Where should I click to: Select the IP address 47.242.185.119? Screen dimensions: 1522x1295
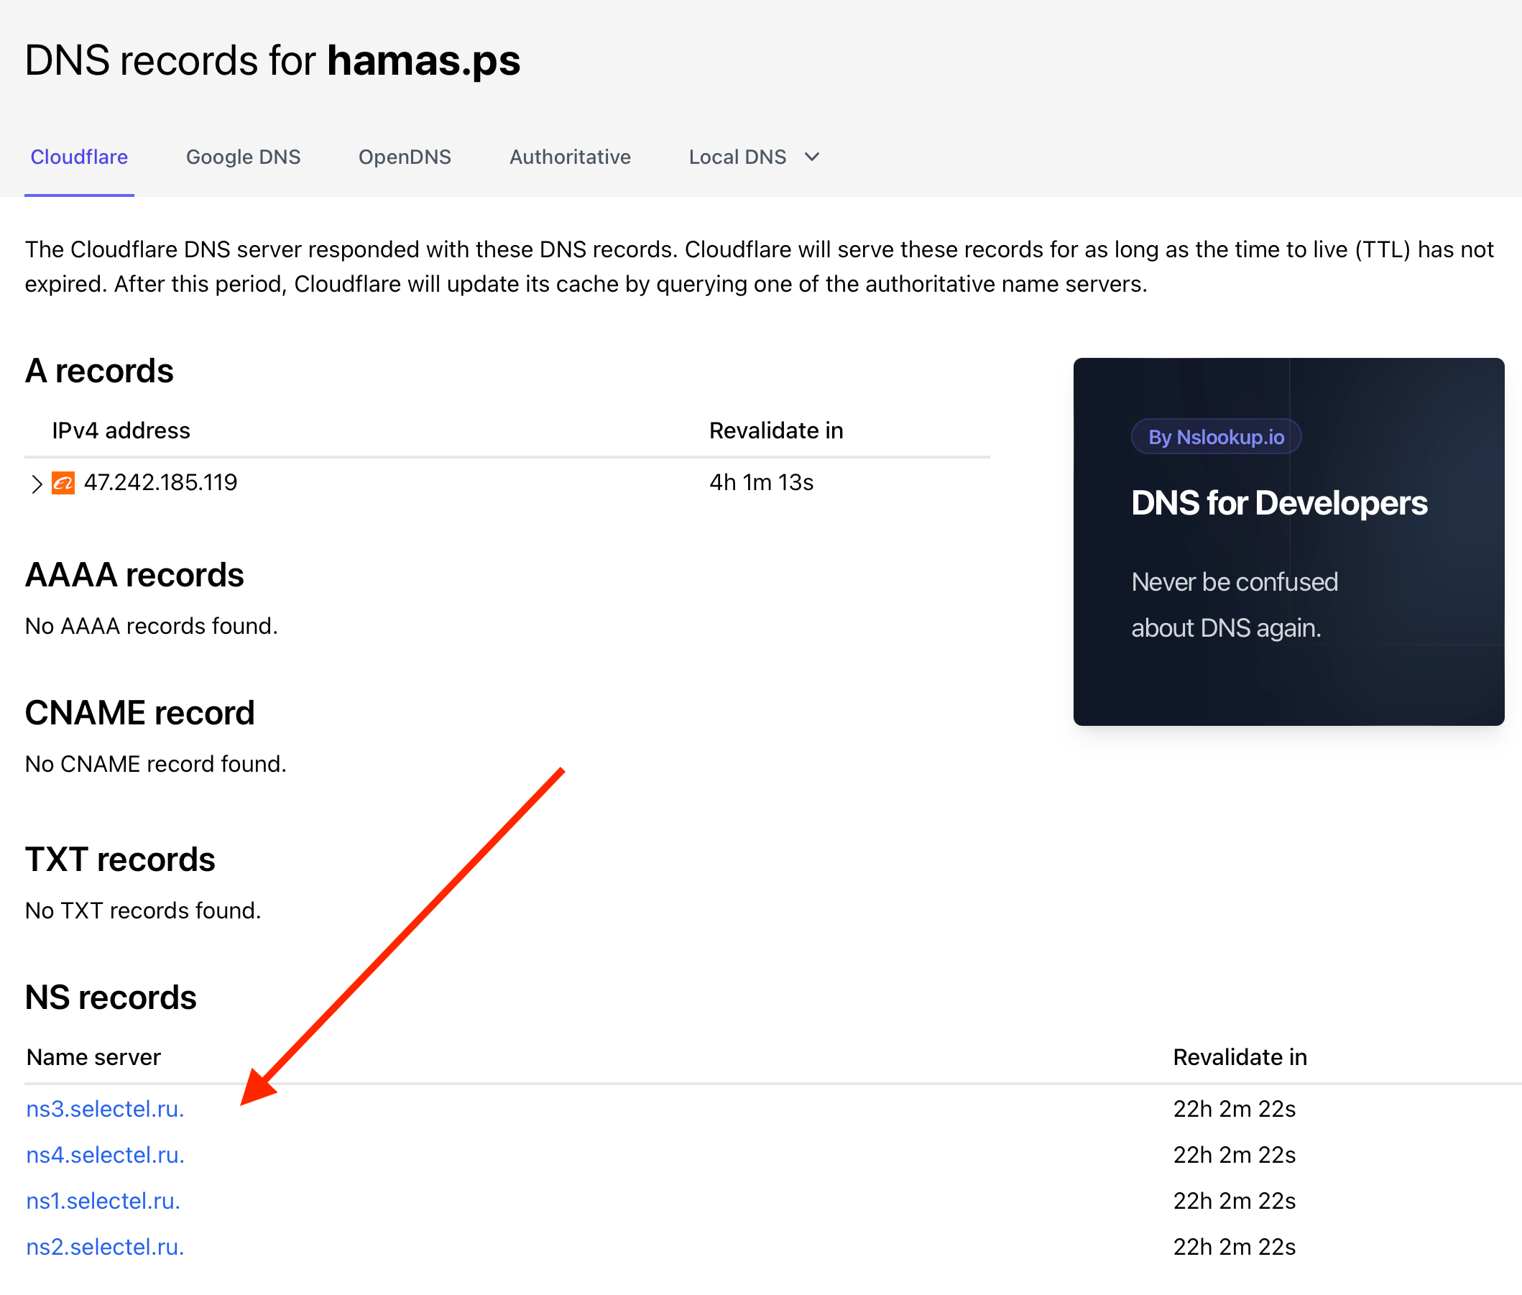161,482
